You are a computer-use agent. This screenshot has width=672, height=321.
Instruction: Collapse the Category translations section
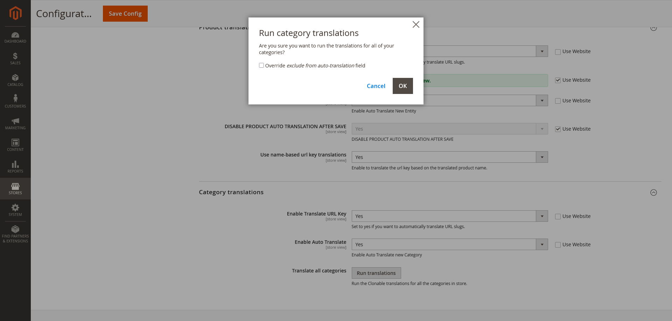[654, 192]
